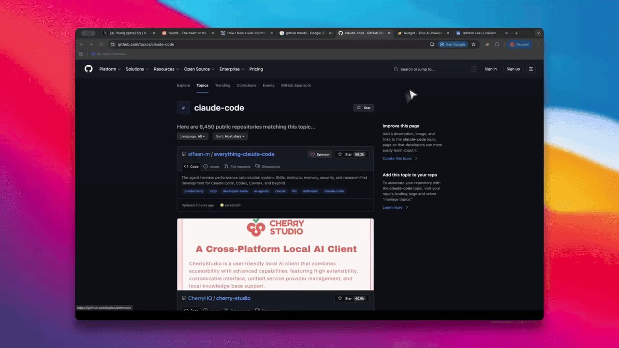The image size is (619, 348).
Task: Reload the page with the refresh icon
Action: point(101,44)
